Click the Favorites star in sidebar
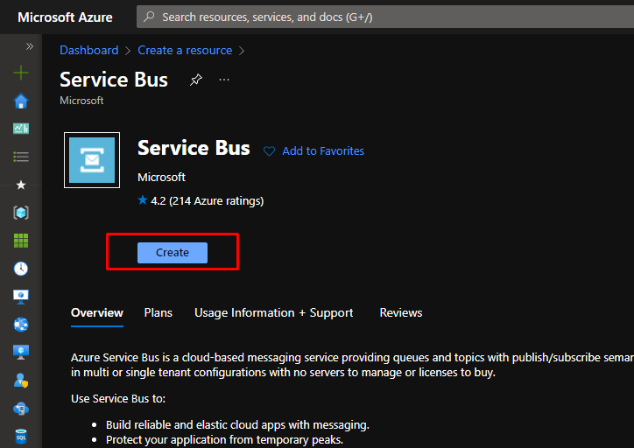Screen dimensions: 634x448 [21, 185]
